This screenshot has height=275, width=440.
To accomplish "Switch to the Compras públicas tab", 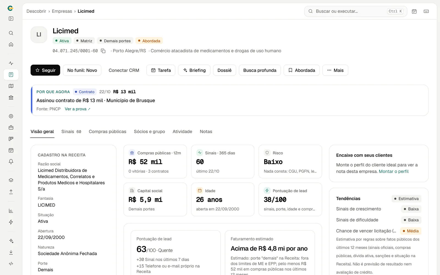I will [108, 131].
